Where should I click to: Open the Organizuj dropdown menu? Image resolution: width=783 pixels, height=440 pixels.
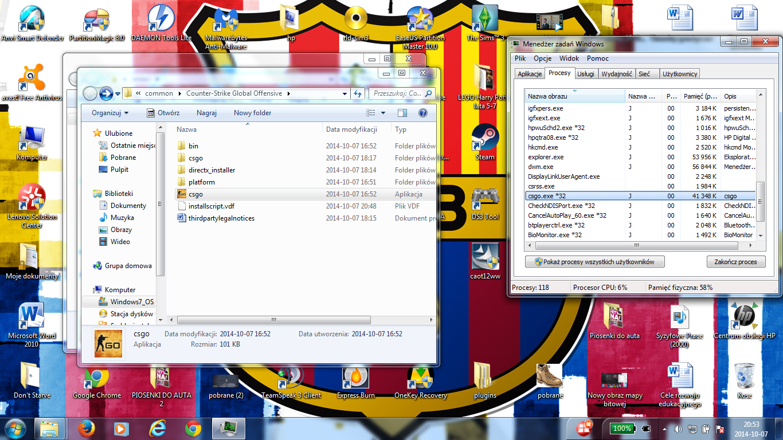coord(110,113)
